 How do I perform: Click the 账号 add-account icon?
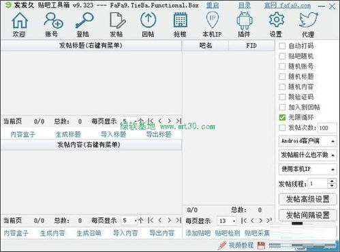[x=53, y=20]
